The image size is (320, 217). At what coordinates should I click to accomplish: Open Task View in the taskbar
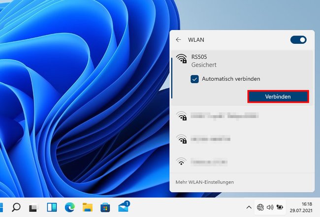click(x=33, y=208)
